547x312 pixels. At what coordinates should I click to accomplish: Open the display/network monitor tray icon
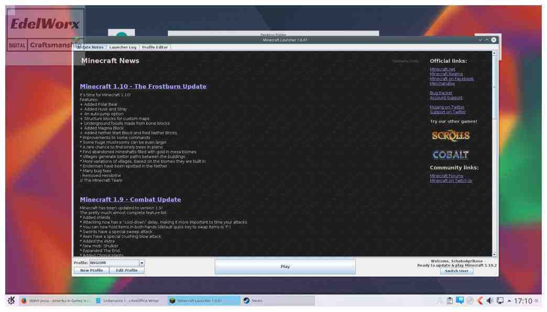click(x=500, y=300)
